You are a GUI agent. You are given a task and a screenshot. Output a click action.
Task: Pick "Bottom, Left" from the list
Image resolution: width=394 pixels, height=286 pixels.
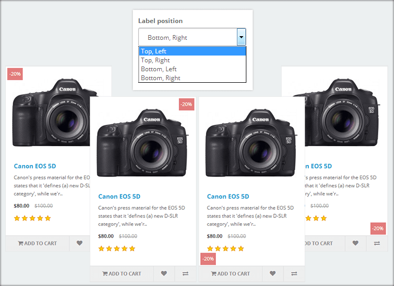(192, 69)
